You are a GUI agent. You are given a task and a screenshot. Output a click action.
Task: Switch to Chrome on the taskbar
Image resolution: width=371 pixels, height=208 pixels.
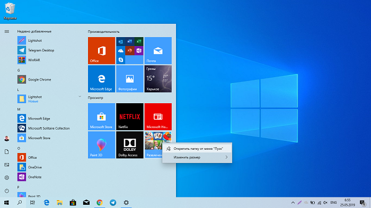[x=100, y=203]
